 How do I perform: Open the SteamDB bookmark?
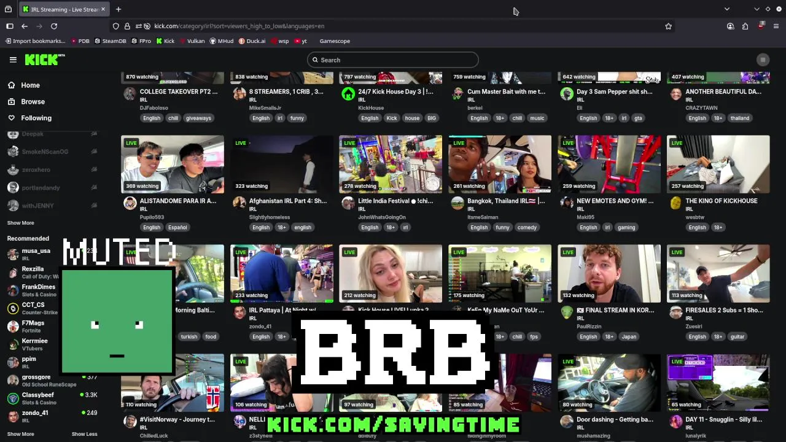[110, 41]
